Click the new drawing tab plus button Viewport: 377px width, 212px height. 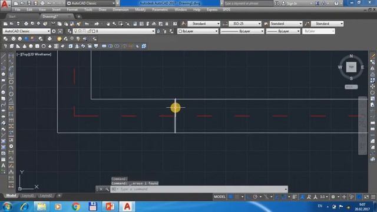(78, 16)
